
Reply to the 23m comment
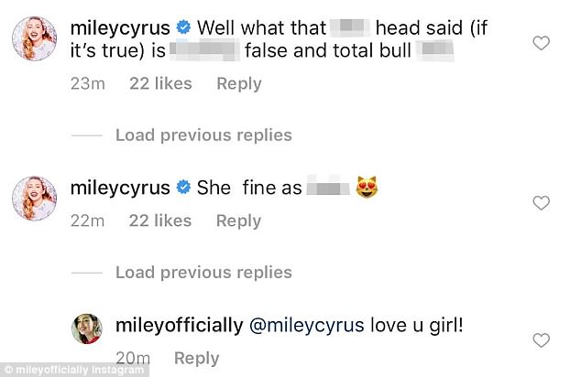pyautogui.click(x=238, y=84)
